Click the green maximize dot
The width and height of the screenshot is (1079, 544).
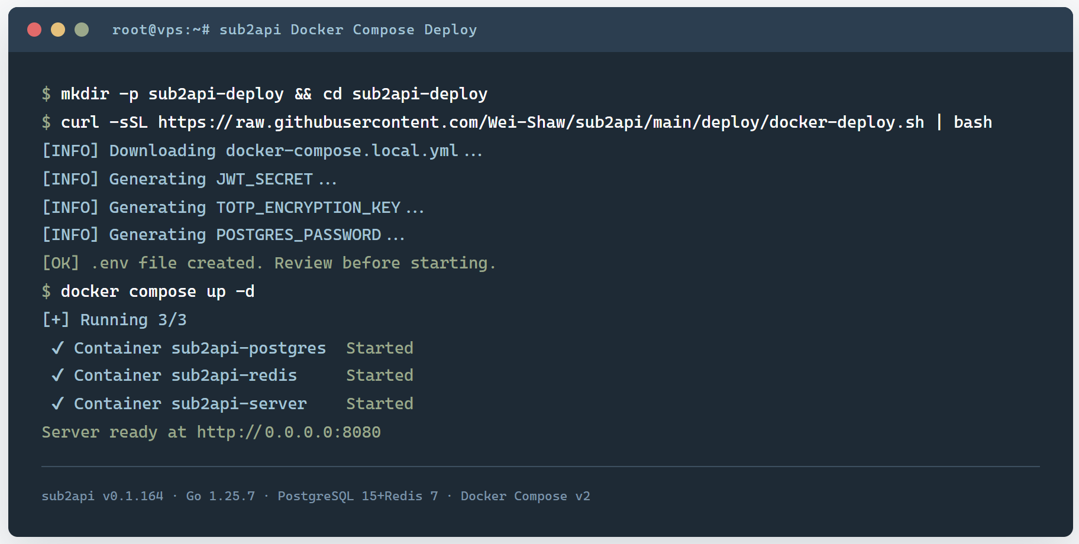[82, 30]
